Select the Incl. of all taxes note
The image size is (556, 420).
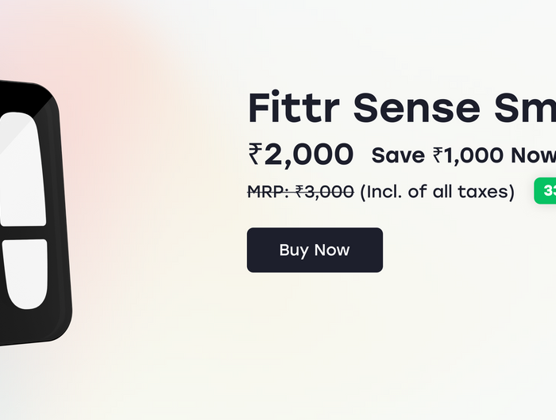coord(437,192)
